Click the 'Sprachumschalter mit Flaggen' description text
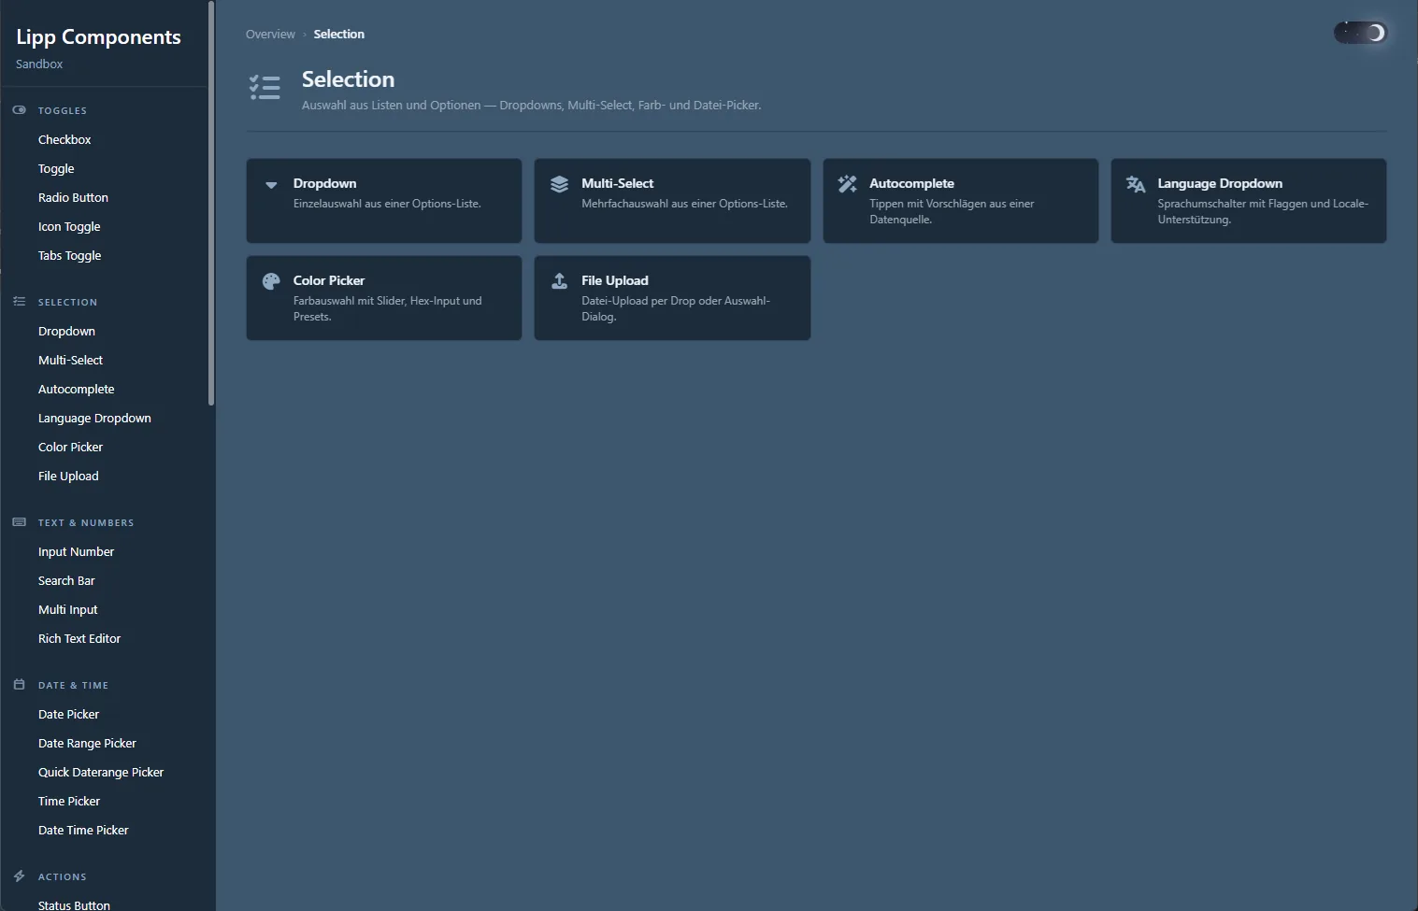The width and height of the screenshot is (1418, 911). [1263, 212]
